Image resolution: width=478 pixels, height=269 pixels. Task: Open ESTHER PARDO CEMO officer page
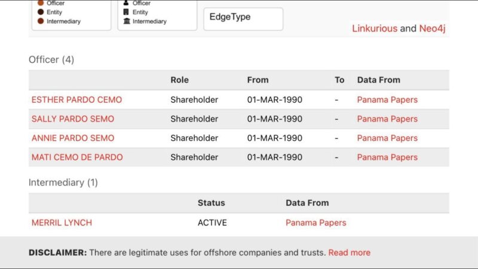76,100
